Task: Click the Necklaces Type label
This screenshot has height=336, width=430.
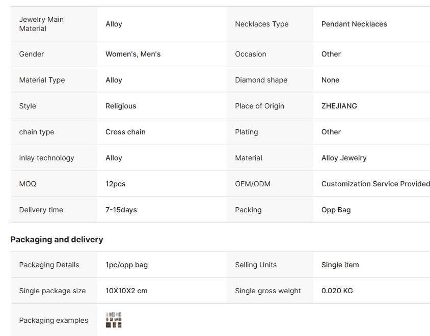Action: (261, 24)
